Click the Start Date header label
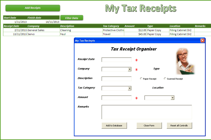Screen dimensions: 211x140 (10, 18)
